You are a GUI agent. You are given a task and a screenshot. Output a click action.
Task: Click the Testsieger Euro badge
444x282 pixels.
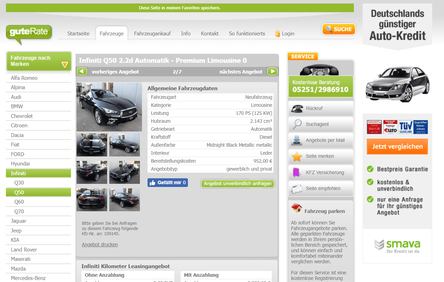[390, 127]
